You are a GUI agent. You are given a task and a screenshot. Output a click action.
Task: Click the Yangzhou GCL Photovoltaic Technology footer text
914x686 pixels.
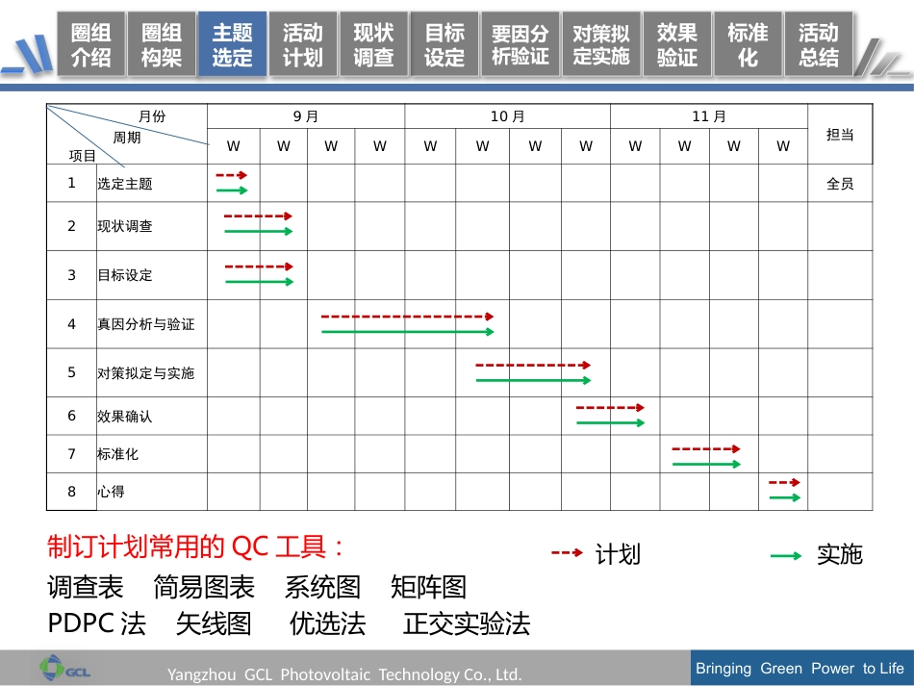click(x=344, y=674)
